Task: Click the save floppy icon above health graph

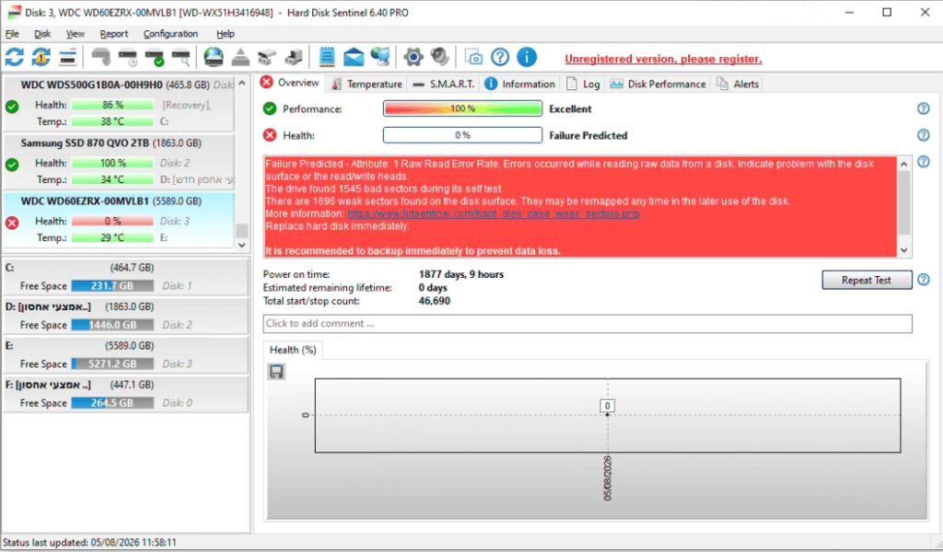Action: click(276, 372)
